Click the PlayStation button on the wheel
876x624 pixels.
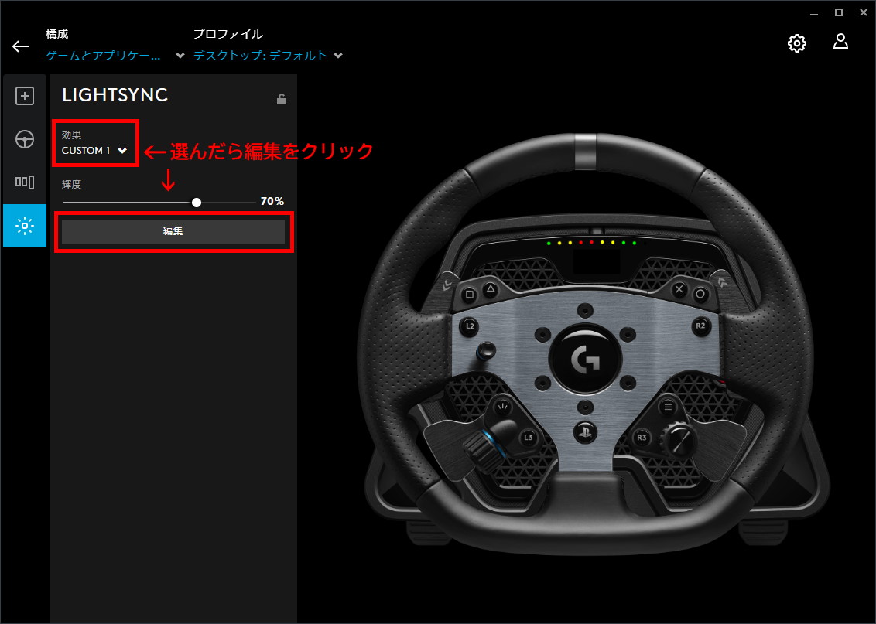[585, 431]
